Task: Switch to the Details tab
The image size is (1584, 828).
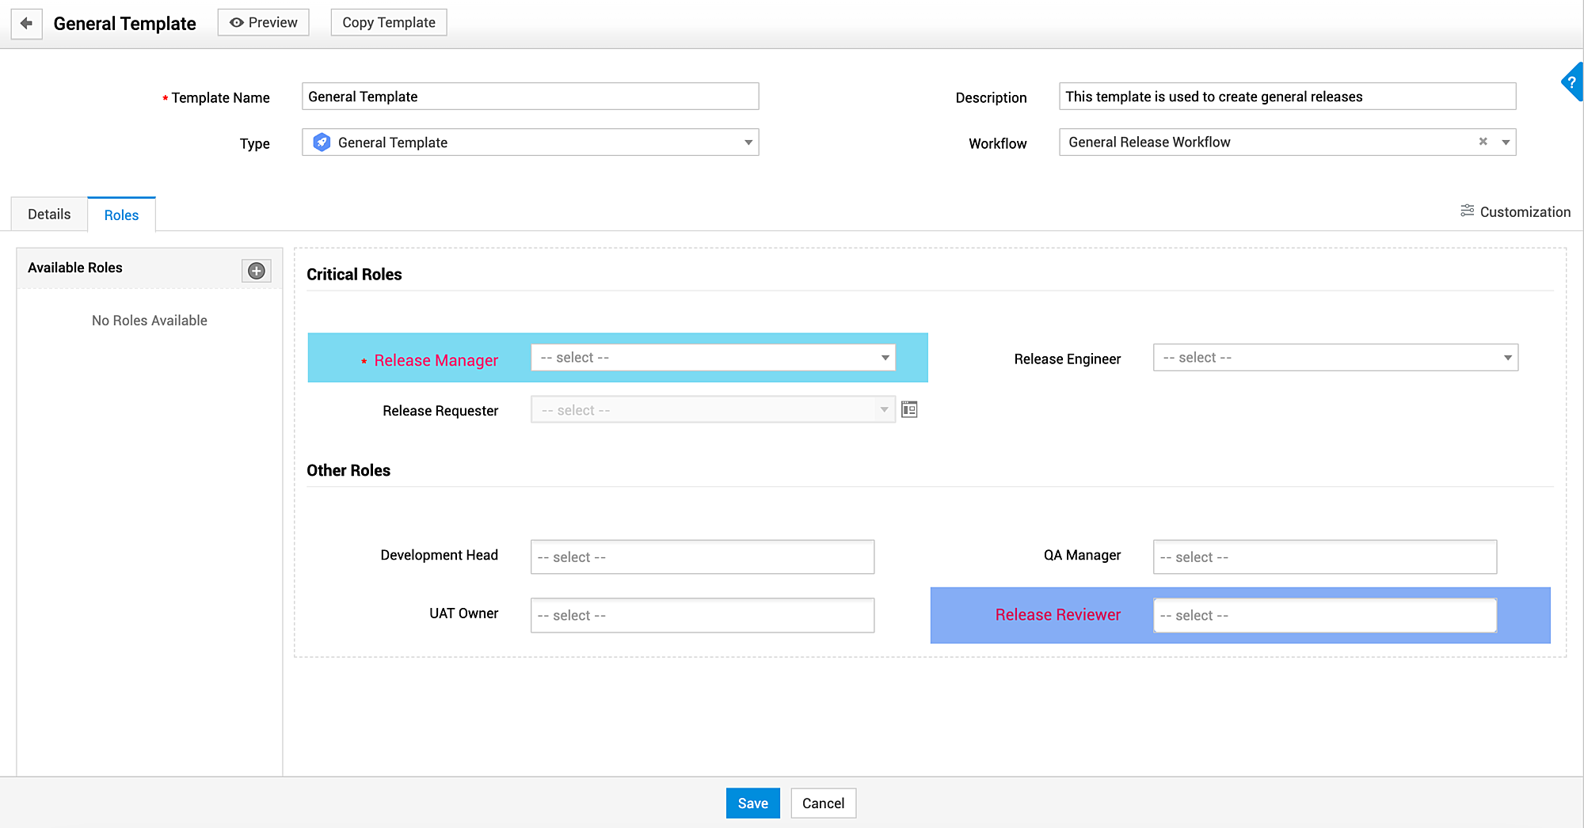Action: click(49, 214)
